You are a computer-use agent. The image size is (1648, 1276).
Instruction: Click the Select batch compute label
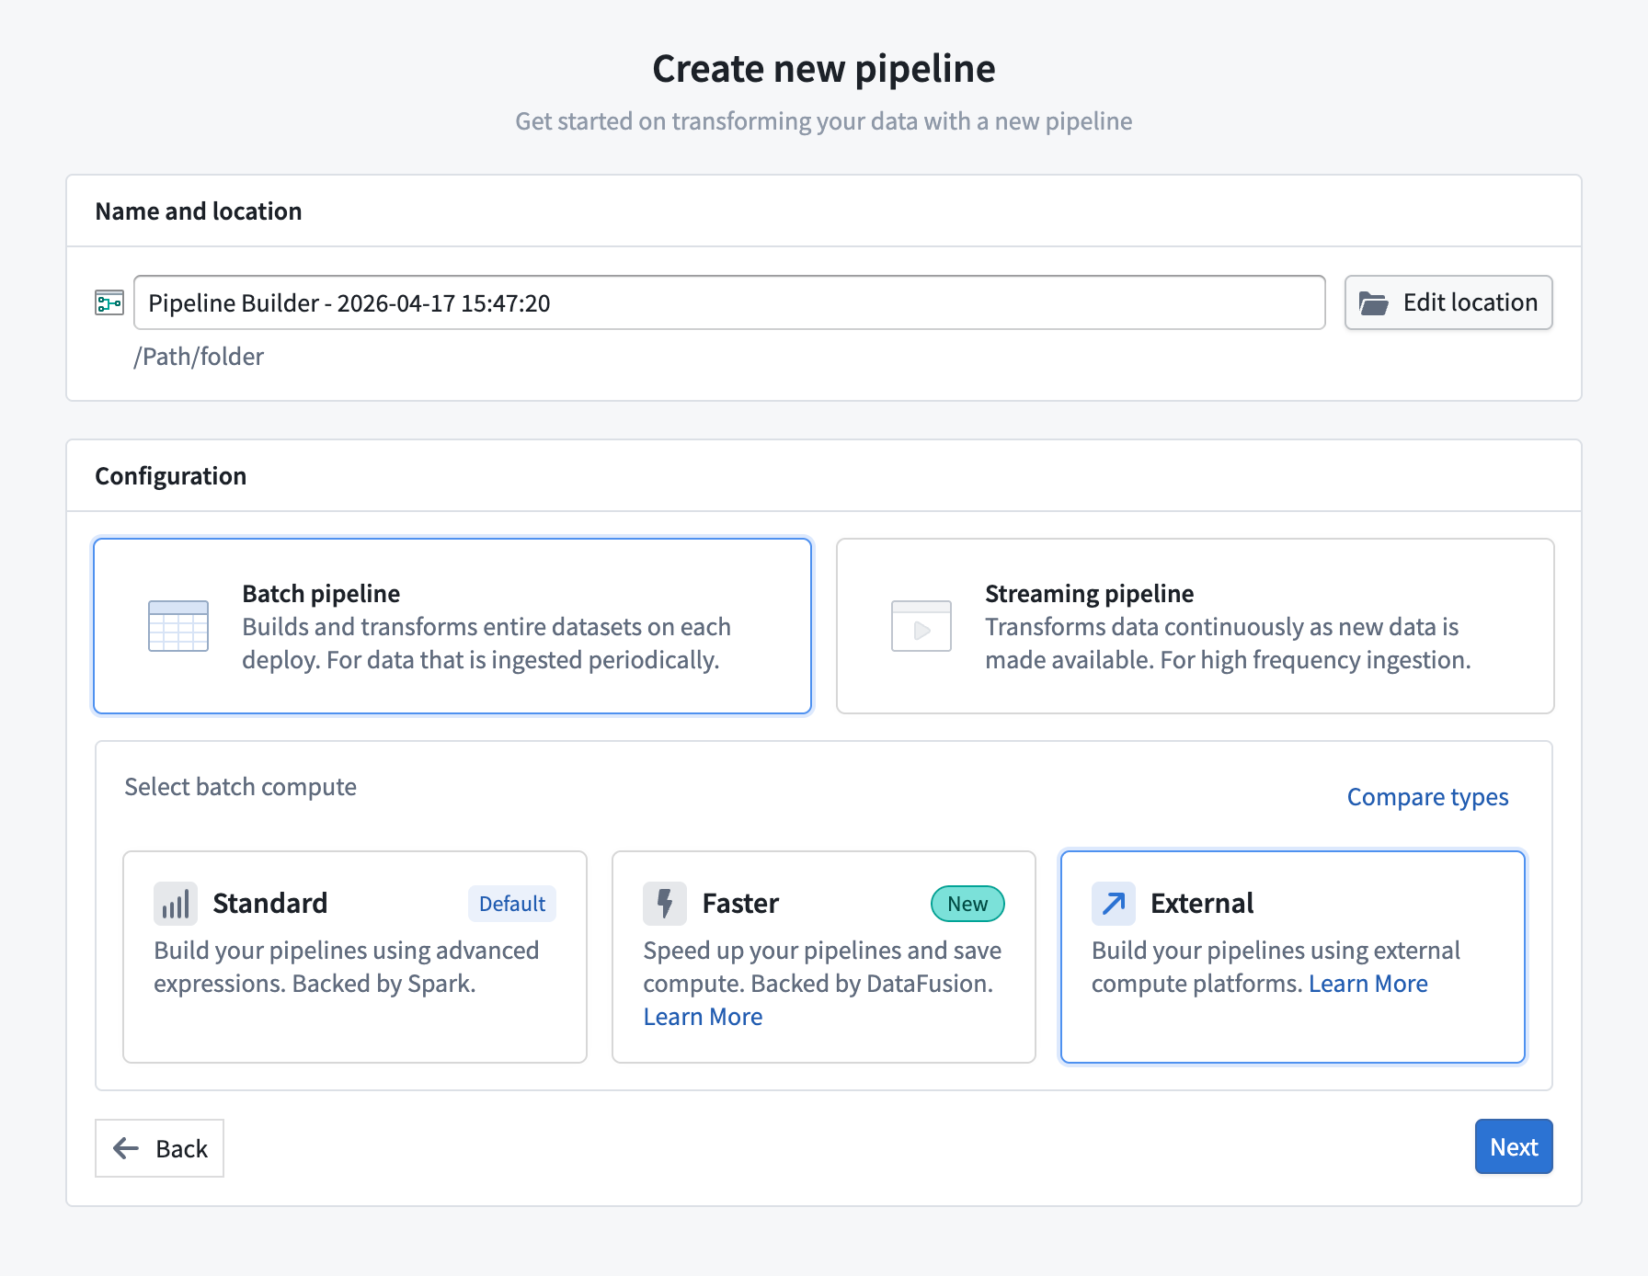[x=240, y=787]
